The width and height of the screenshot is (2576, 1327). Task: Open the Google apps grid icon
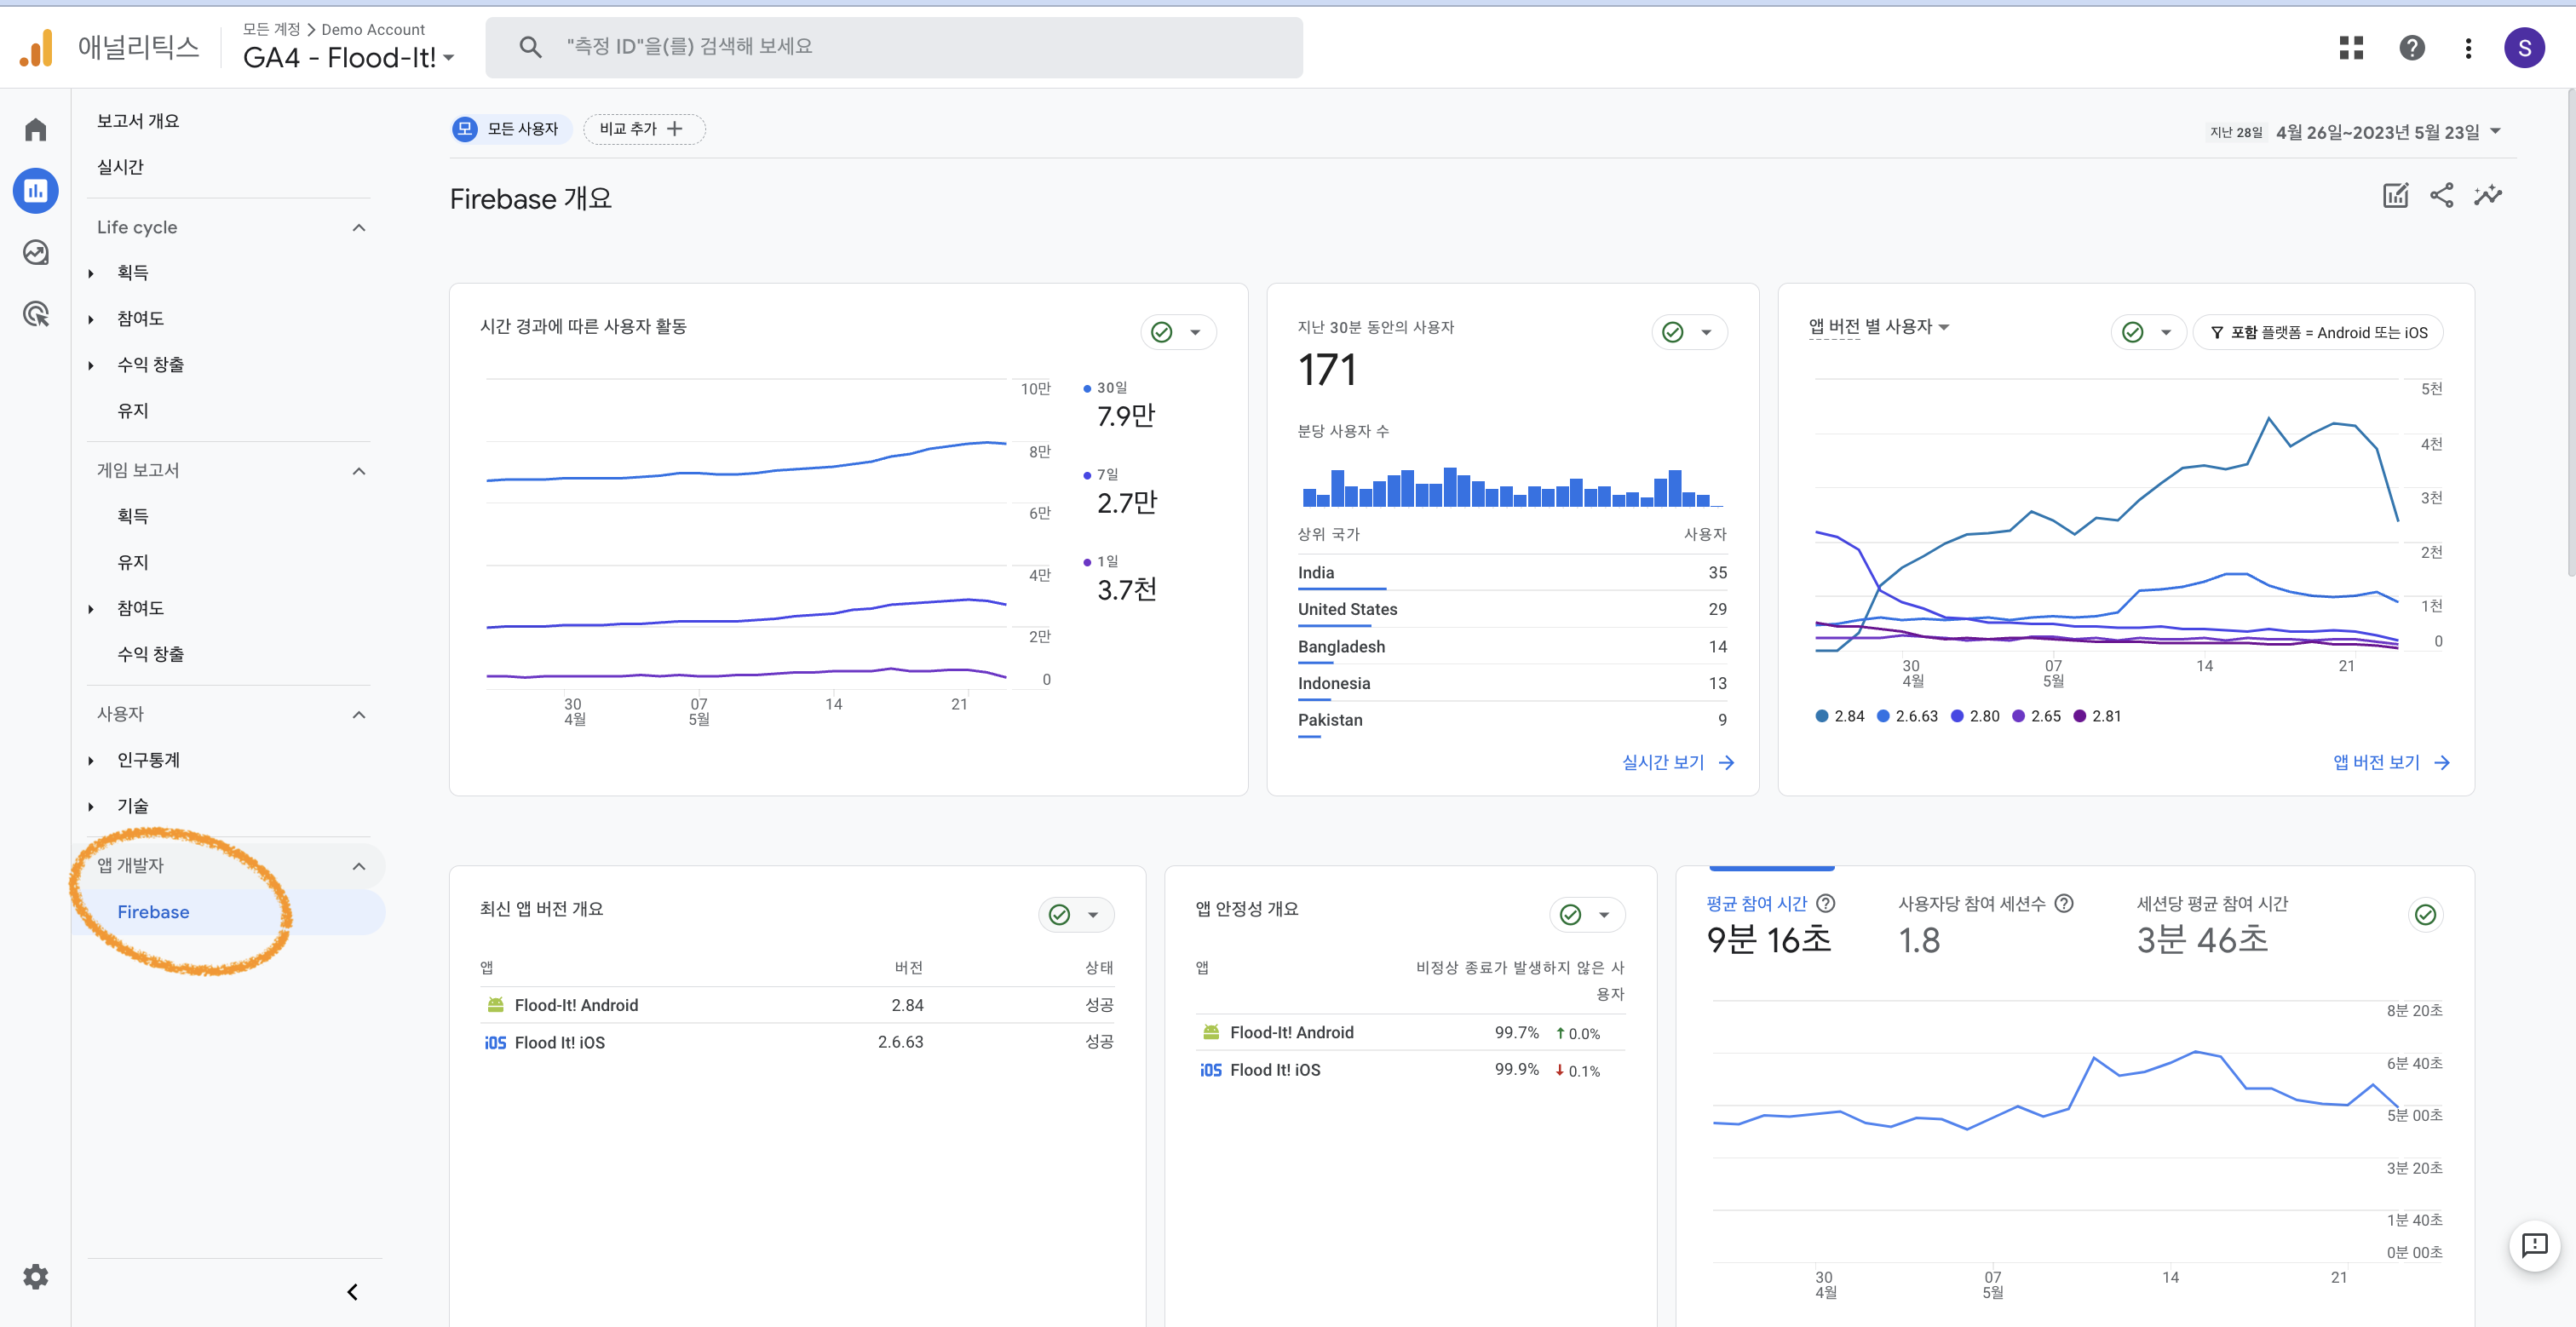point(2351,48)
